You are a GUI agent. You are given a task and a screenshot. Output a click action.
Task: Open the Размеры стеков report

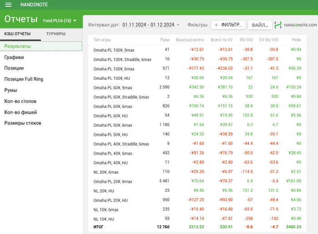point(22,123)
